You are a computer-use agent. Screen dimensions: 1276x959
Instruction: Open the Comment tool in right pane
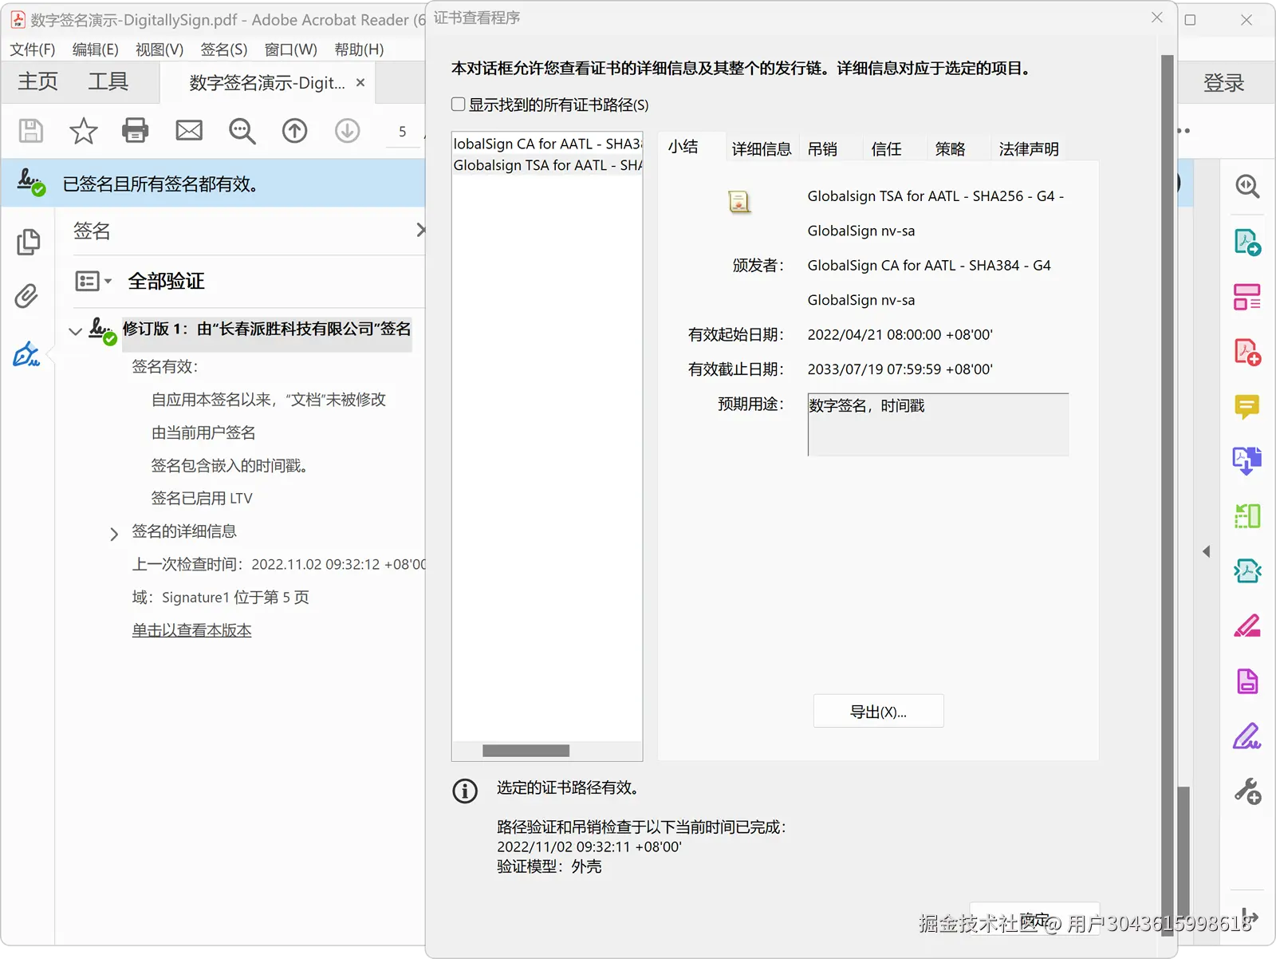click(1247, 407)
